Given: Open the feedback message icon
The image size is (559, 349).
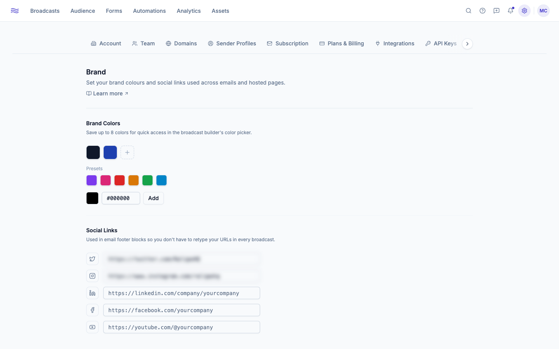Looking at the screenshot, I should [497, 11].
